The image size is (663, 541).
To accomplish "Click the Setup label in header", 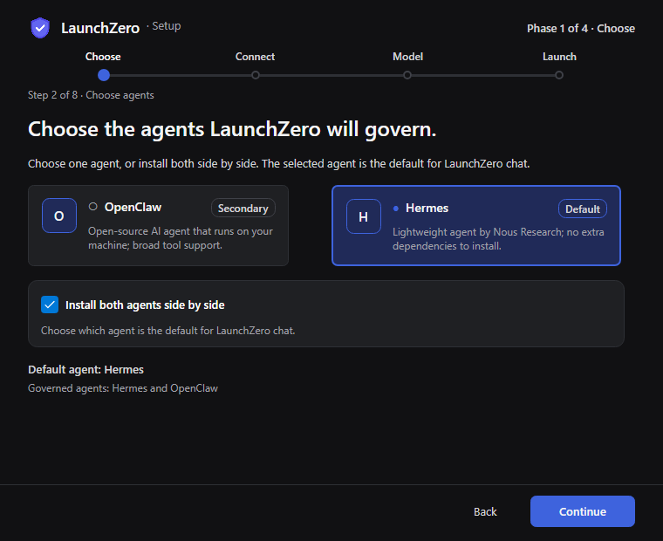I will click(166, 26).
